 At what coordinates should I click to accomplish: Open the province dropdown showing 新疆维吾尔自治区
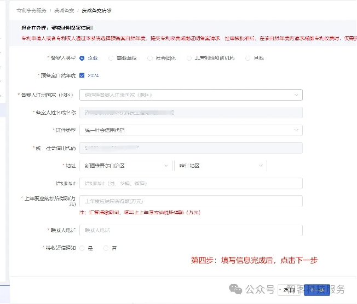tap(125, 165)
